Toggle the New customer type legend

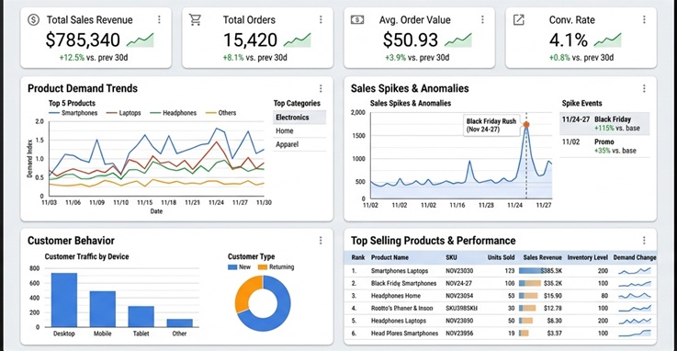point(239,266)
